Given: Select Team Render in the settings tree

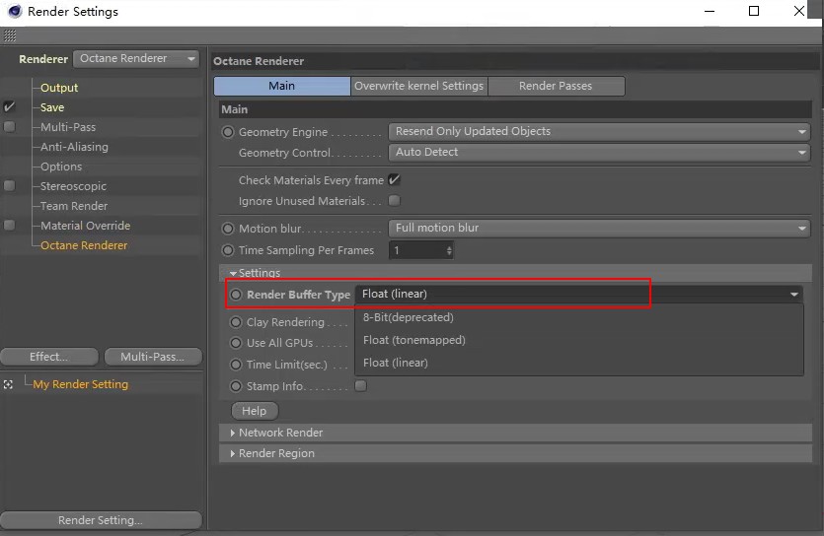Looking at the screenshot, I should point(74,206).
